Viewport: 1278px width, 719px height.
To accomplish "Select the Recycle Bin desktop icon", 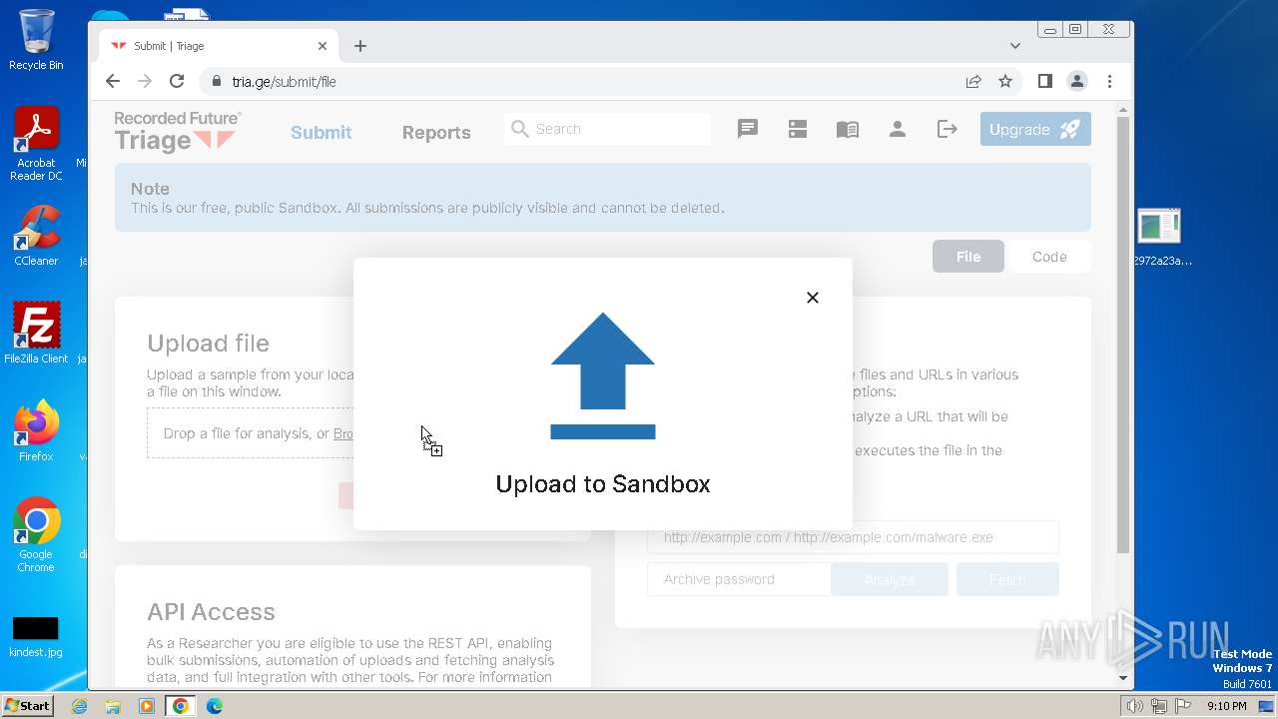I will coord(36,40).
